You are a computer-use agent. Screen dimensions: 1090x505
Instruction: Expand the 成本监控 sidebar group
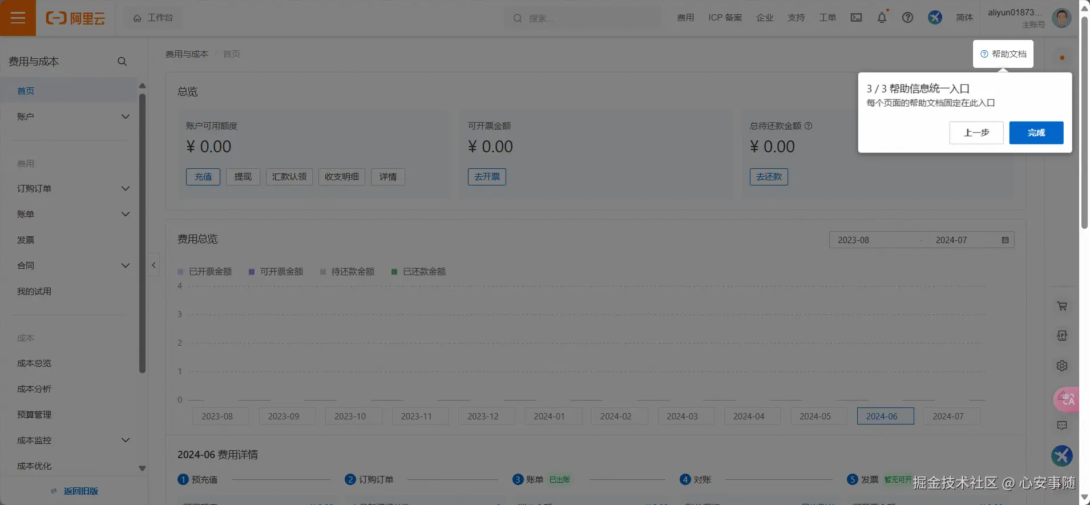[x=73, y=440]
